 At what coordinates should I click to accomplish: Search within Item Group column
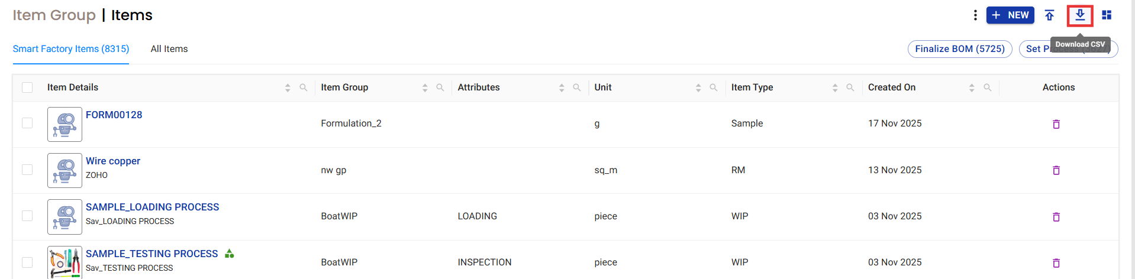point(440,87)
